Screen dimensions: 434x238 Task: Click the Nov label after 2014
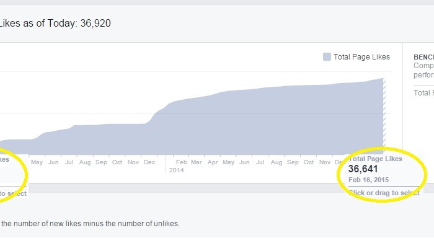click(x=325, y=162)
